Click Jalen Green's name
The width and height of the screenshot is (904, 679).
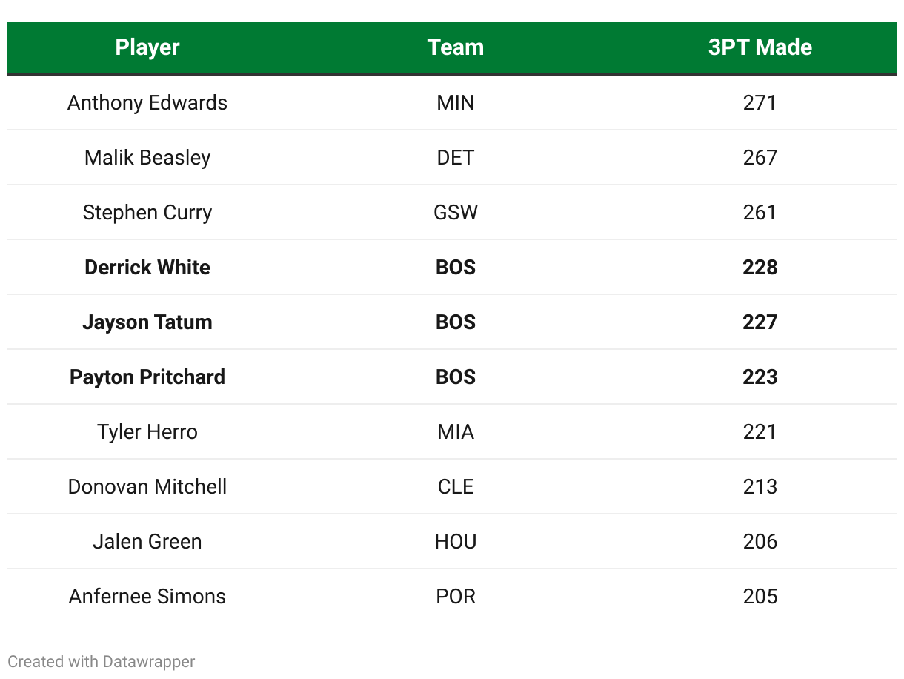pyautogui.click(x=147, y=541)
